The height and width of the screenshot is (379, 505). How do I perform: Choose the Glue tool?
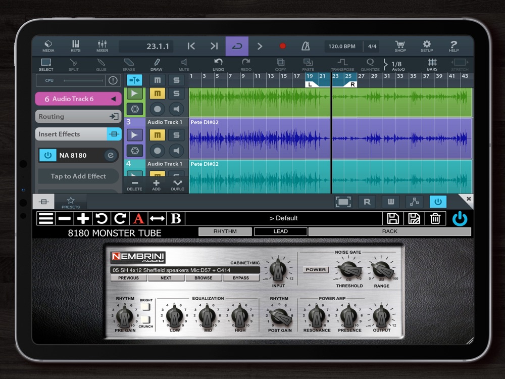coord(101,65)
